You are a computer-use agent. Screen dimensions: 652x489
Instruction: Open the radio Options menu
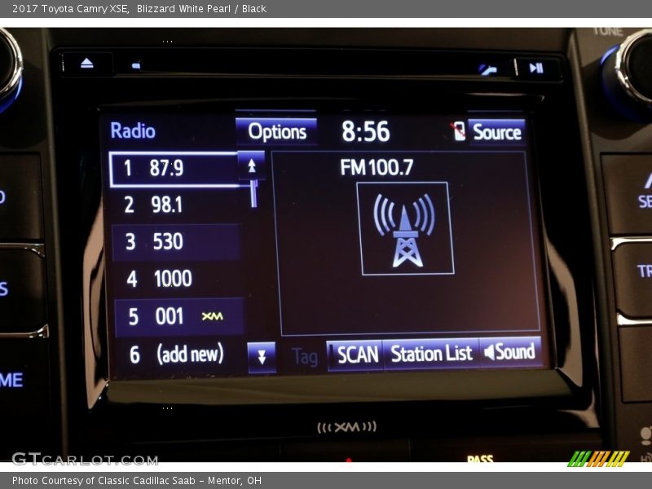(x=276, y=131)
